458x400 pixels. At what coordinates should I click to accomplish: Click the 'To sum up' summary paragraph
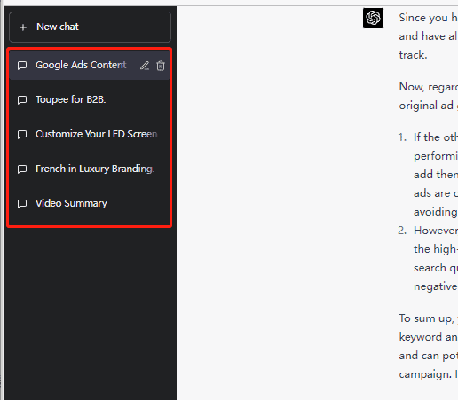point(428,346)
